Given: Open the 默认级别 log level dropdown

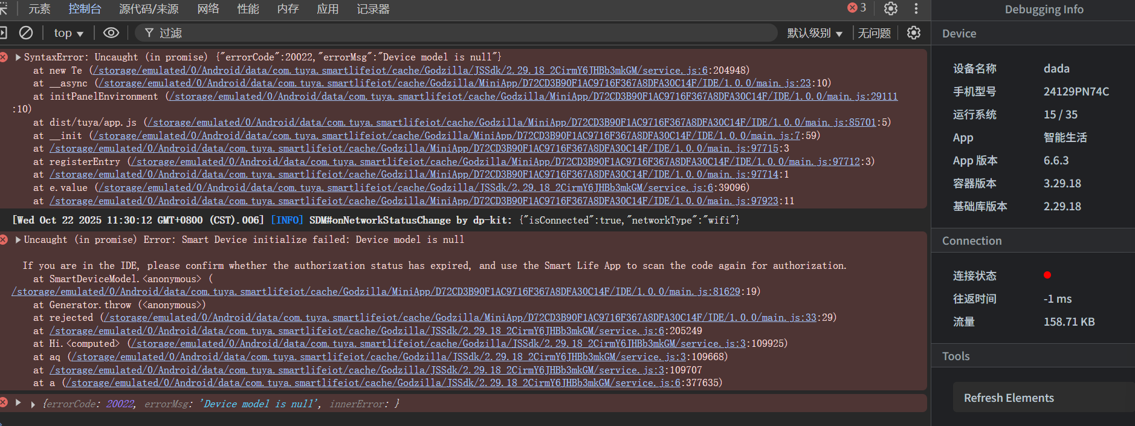Looking at the screenshot, I should coord(814,33).
